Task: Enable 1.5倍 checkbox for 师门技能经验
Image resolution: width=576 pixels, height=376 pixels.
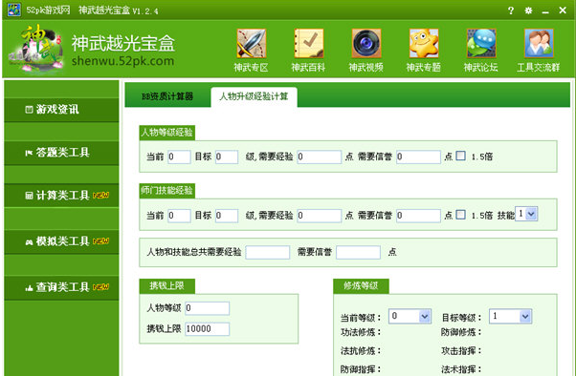Action: (460, 215)
